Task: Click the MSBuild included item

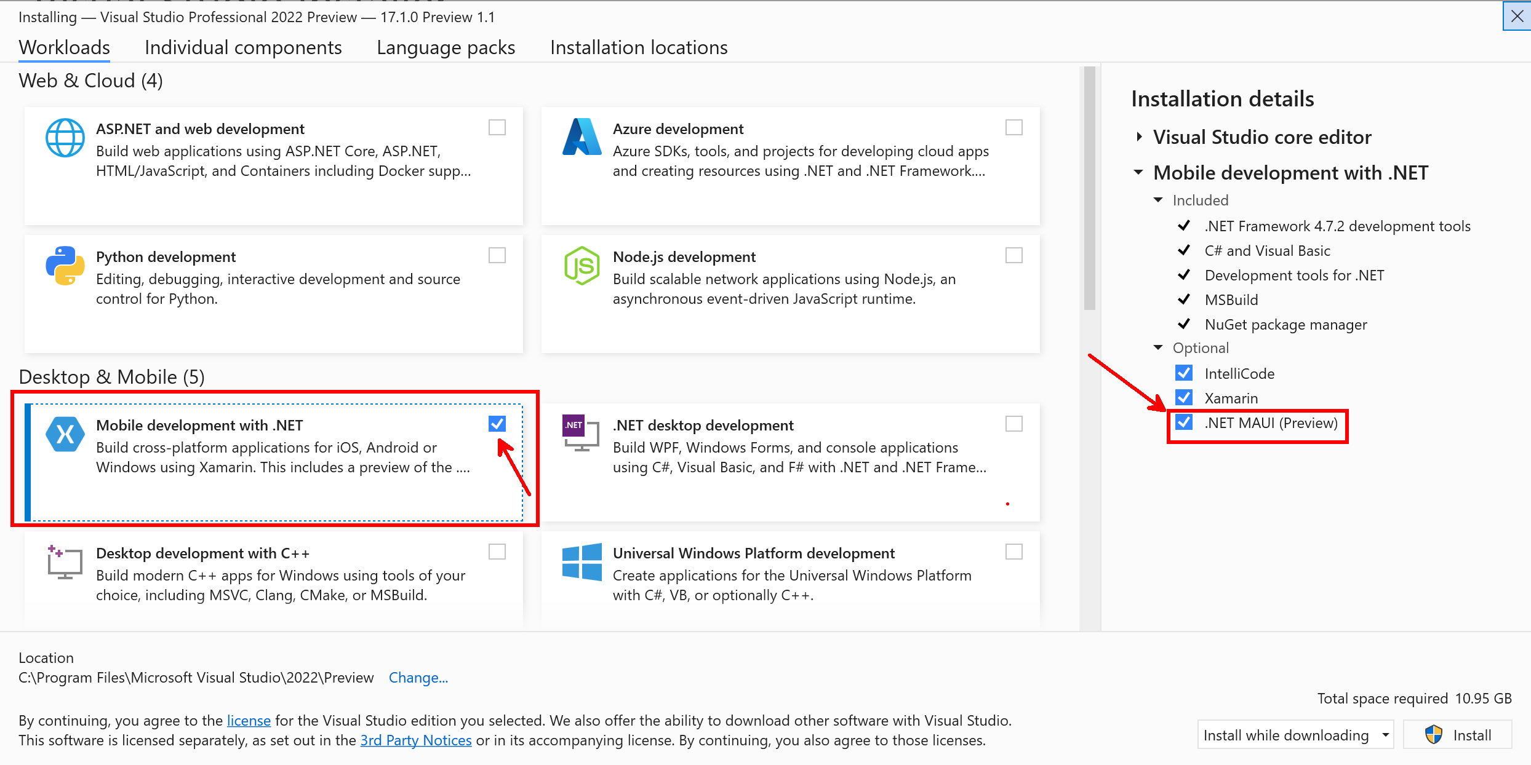Action: tap(1231, 299)
